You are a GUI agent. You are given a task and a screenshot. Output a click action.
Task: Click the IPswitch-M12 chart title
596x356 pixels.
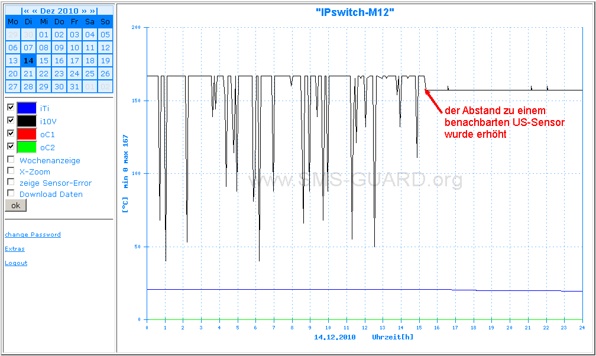point(355,12)
